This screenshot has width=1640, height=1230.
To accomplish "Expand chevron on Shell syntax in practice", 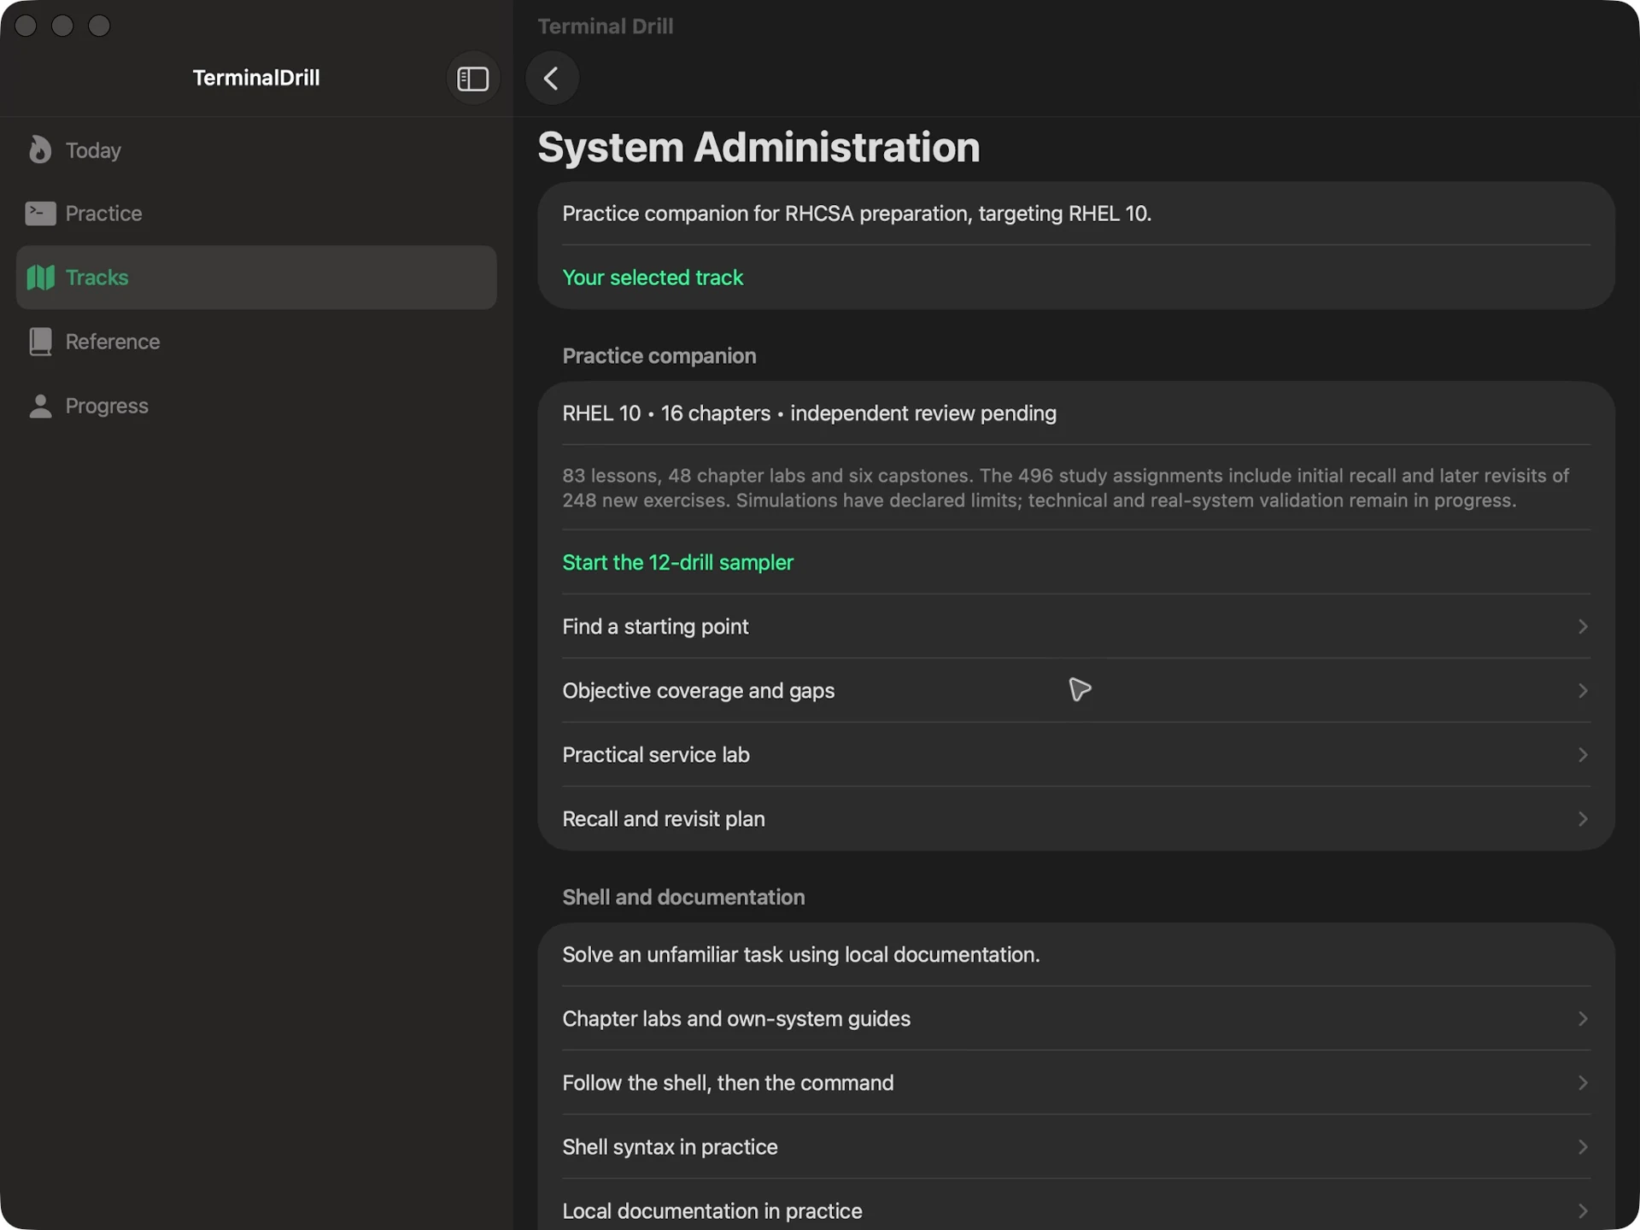I will (x=1583, y=1146).
